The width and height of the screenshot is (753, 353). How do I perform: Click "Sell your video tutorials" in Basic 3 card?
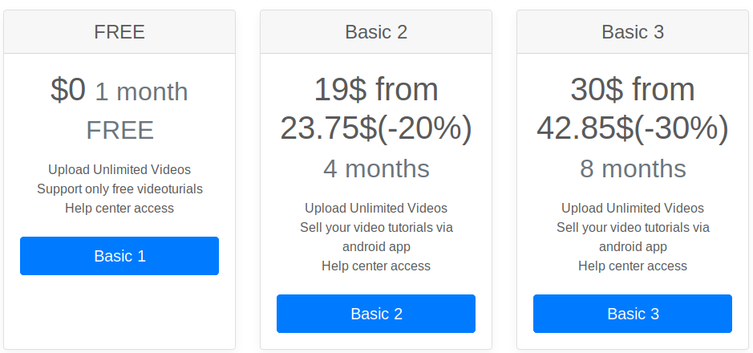tap(633, 228)
